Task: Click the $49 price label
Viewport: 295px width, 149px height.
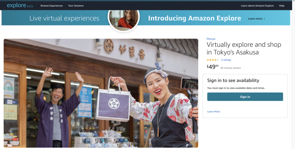Action: click(213, 67)
